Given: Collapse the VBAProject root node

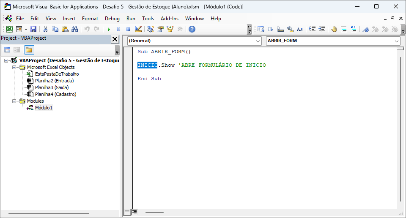Looking at the screenshot, I should pos(6,60).
